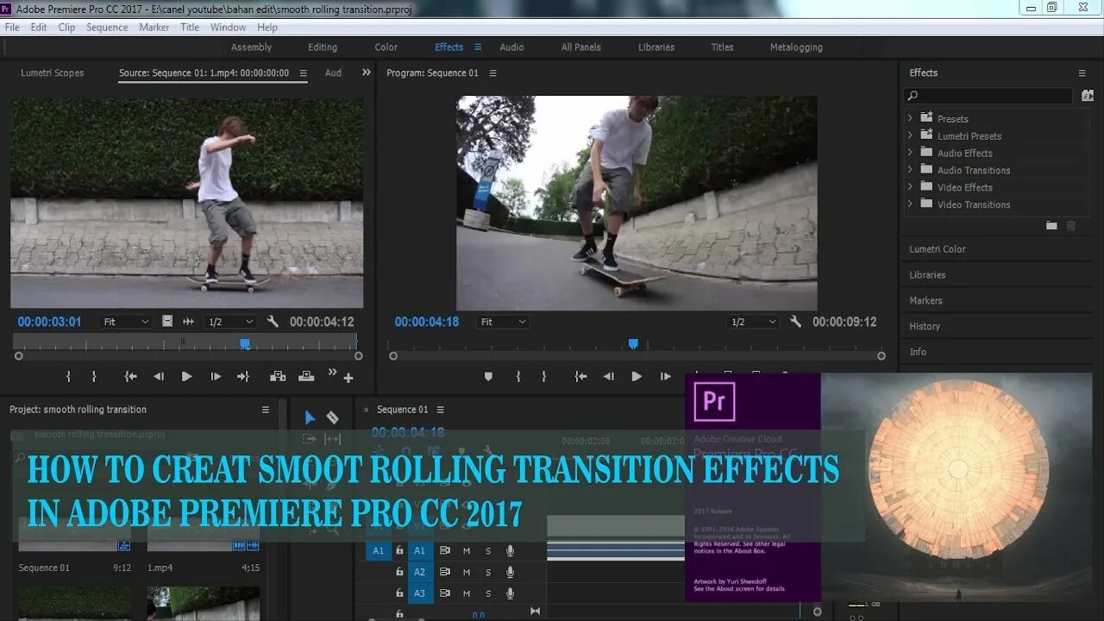Image resolution: width=1104 pixels, height=621 pixels.
Task: Switch to the Color workspace
Action: pyautogui.click(x=386, y=47)
